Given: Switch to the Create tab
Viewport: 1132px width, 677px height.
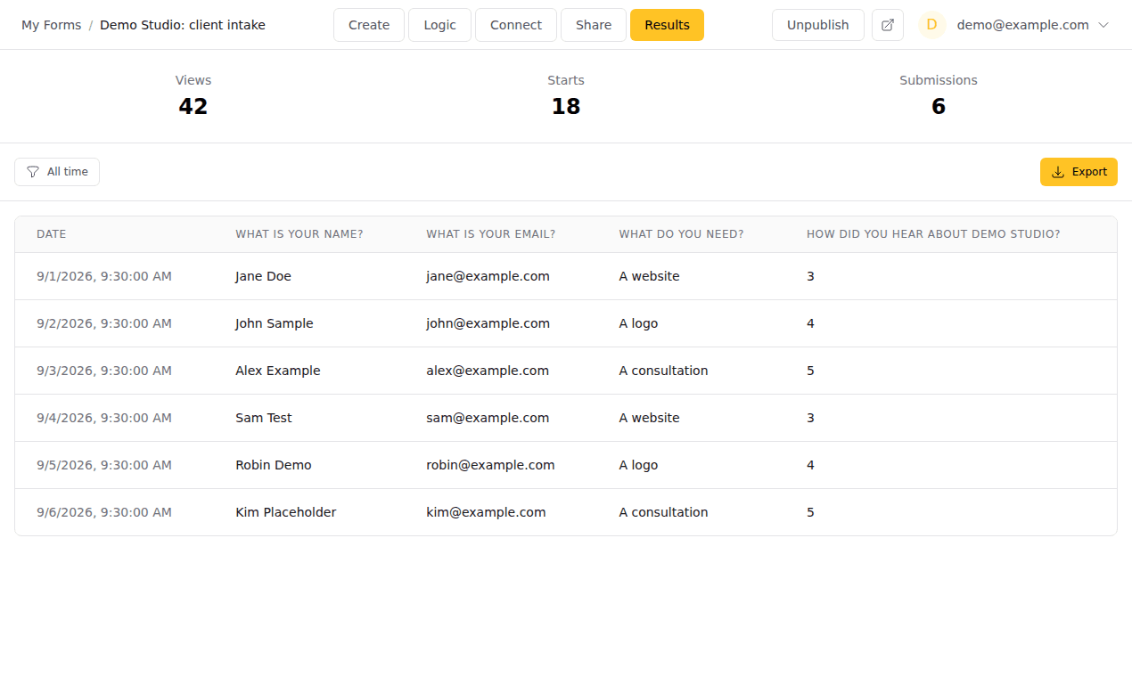Looking at the screenshot, I should (x=369, y=25).
